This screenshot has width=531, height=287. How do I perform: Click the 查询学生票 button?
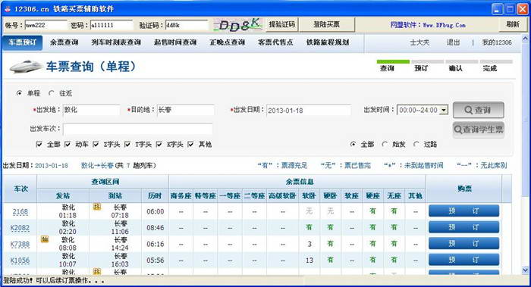click(x=478, y=129)
